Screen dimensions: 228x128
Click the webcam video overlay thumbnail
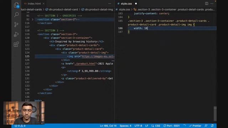(24, 113)
